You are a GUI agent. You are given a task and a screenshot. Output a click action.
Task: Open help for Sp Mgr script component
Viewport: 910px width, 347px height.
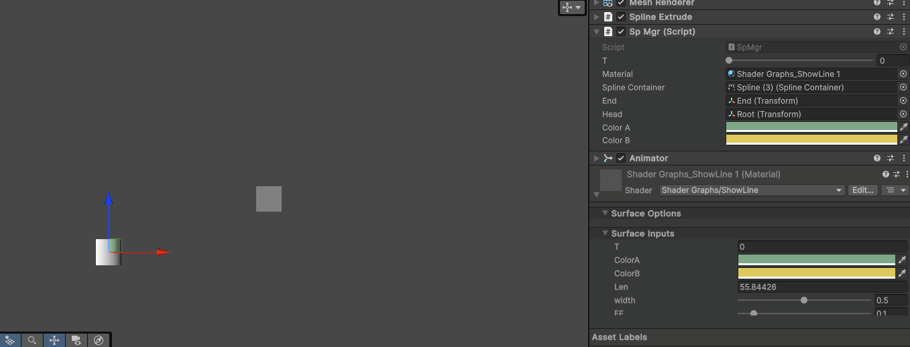coord(877,31)
